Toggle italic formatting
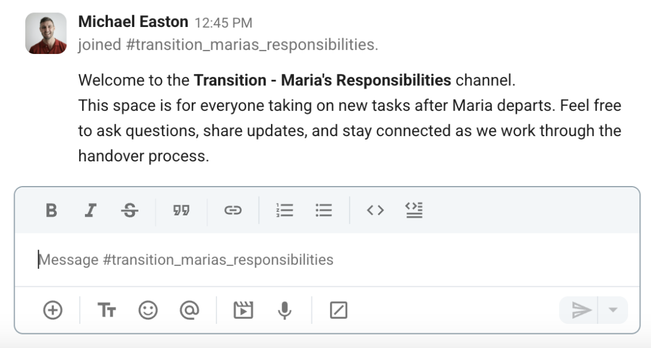This screenshot has width=651, height=348. click(x=90, y=210)
